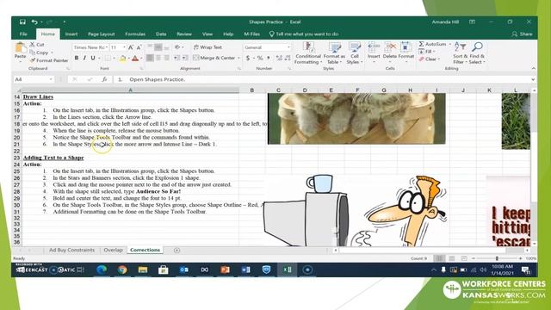The height and width of the screenshot is (310, 551).
Task: Open Word from taskbar
Action: (x=245, y=270)
